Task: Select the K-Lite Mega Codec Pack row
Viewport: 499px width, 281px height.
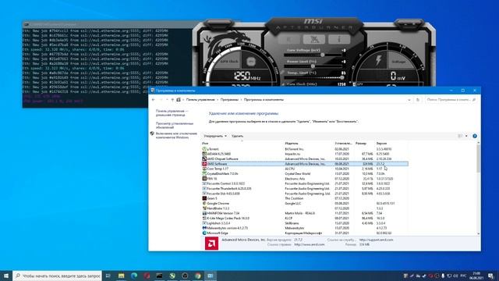Action: coord(305,219)
